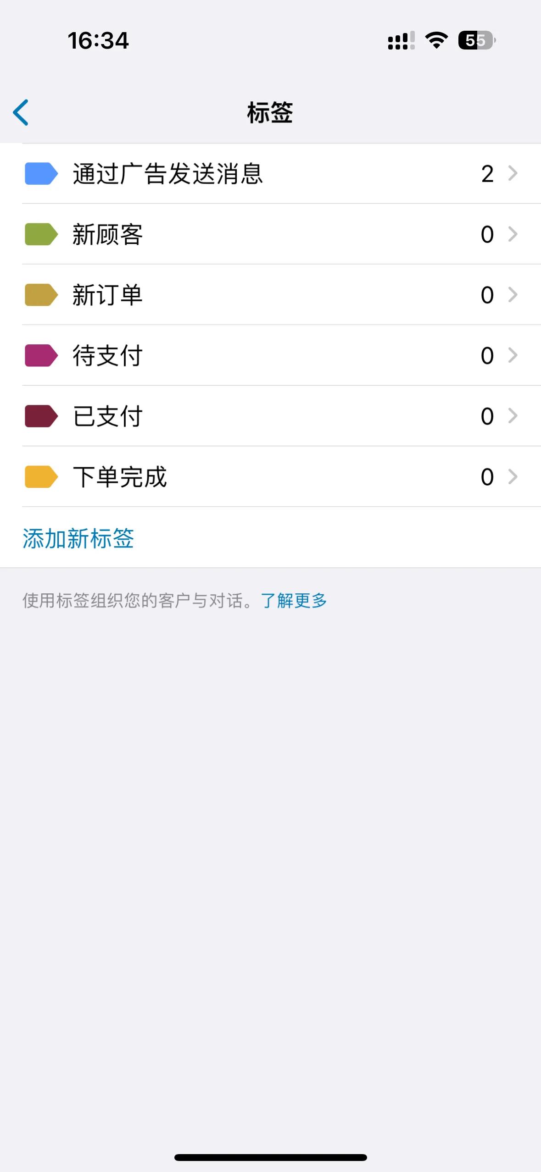The height and width of the screenshot is (1172, 541).
Task: Expand chevron on 新顾客 row
Action: click(513, 234)
